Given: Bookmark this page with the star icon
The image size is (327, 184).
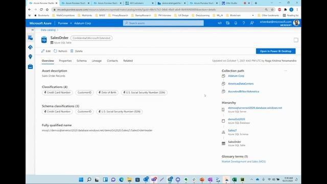Looking at the screenshot, I should click(x=272, y=10).
